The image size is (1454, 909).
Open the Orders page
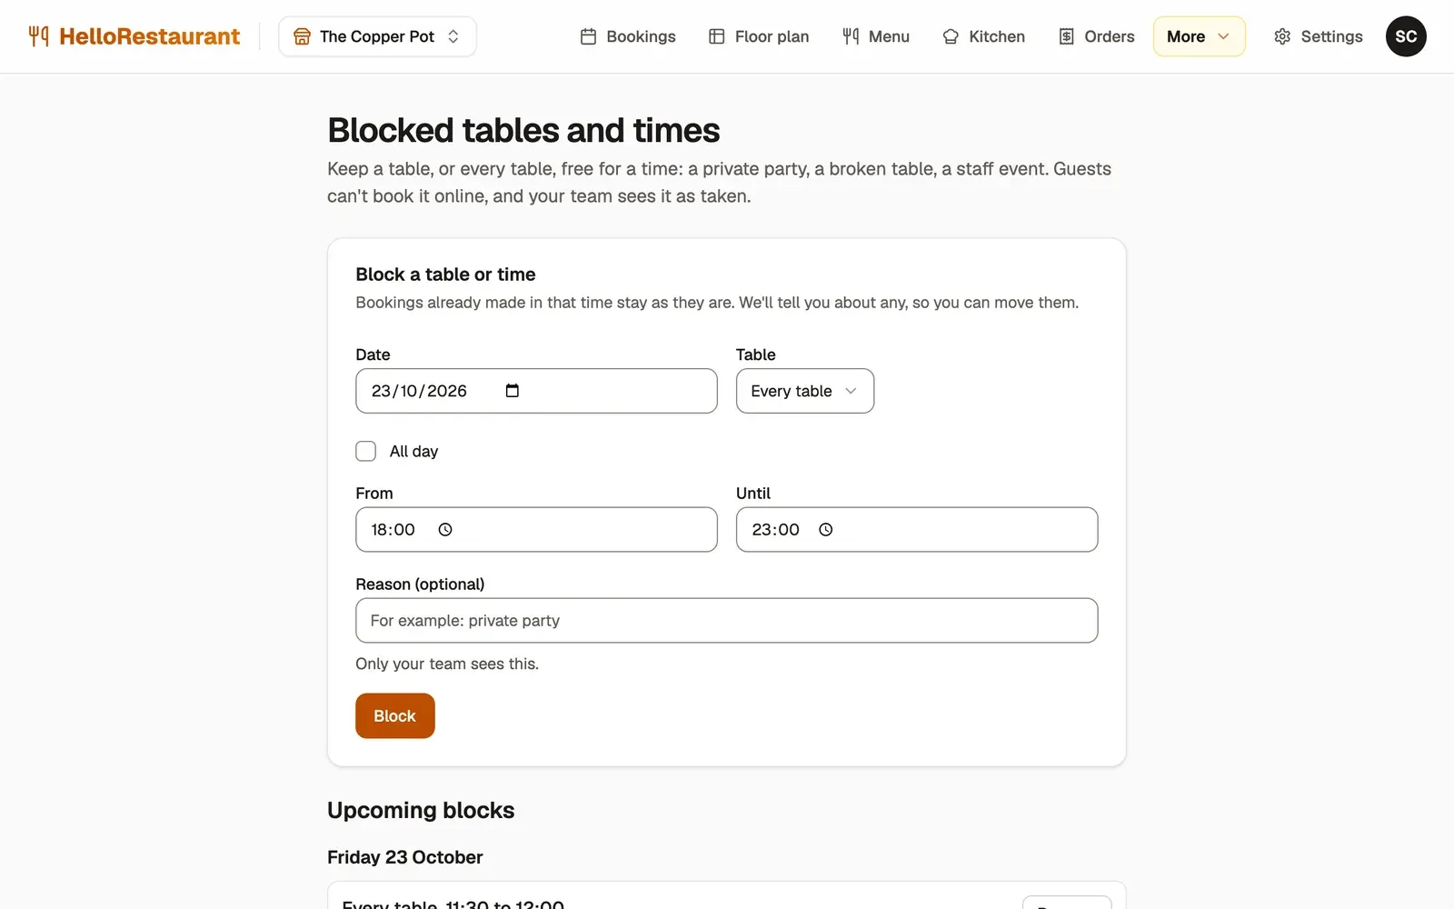(1097, 36)
